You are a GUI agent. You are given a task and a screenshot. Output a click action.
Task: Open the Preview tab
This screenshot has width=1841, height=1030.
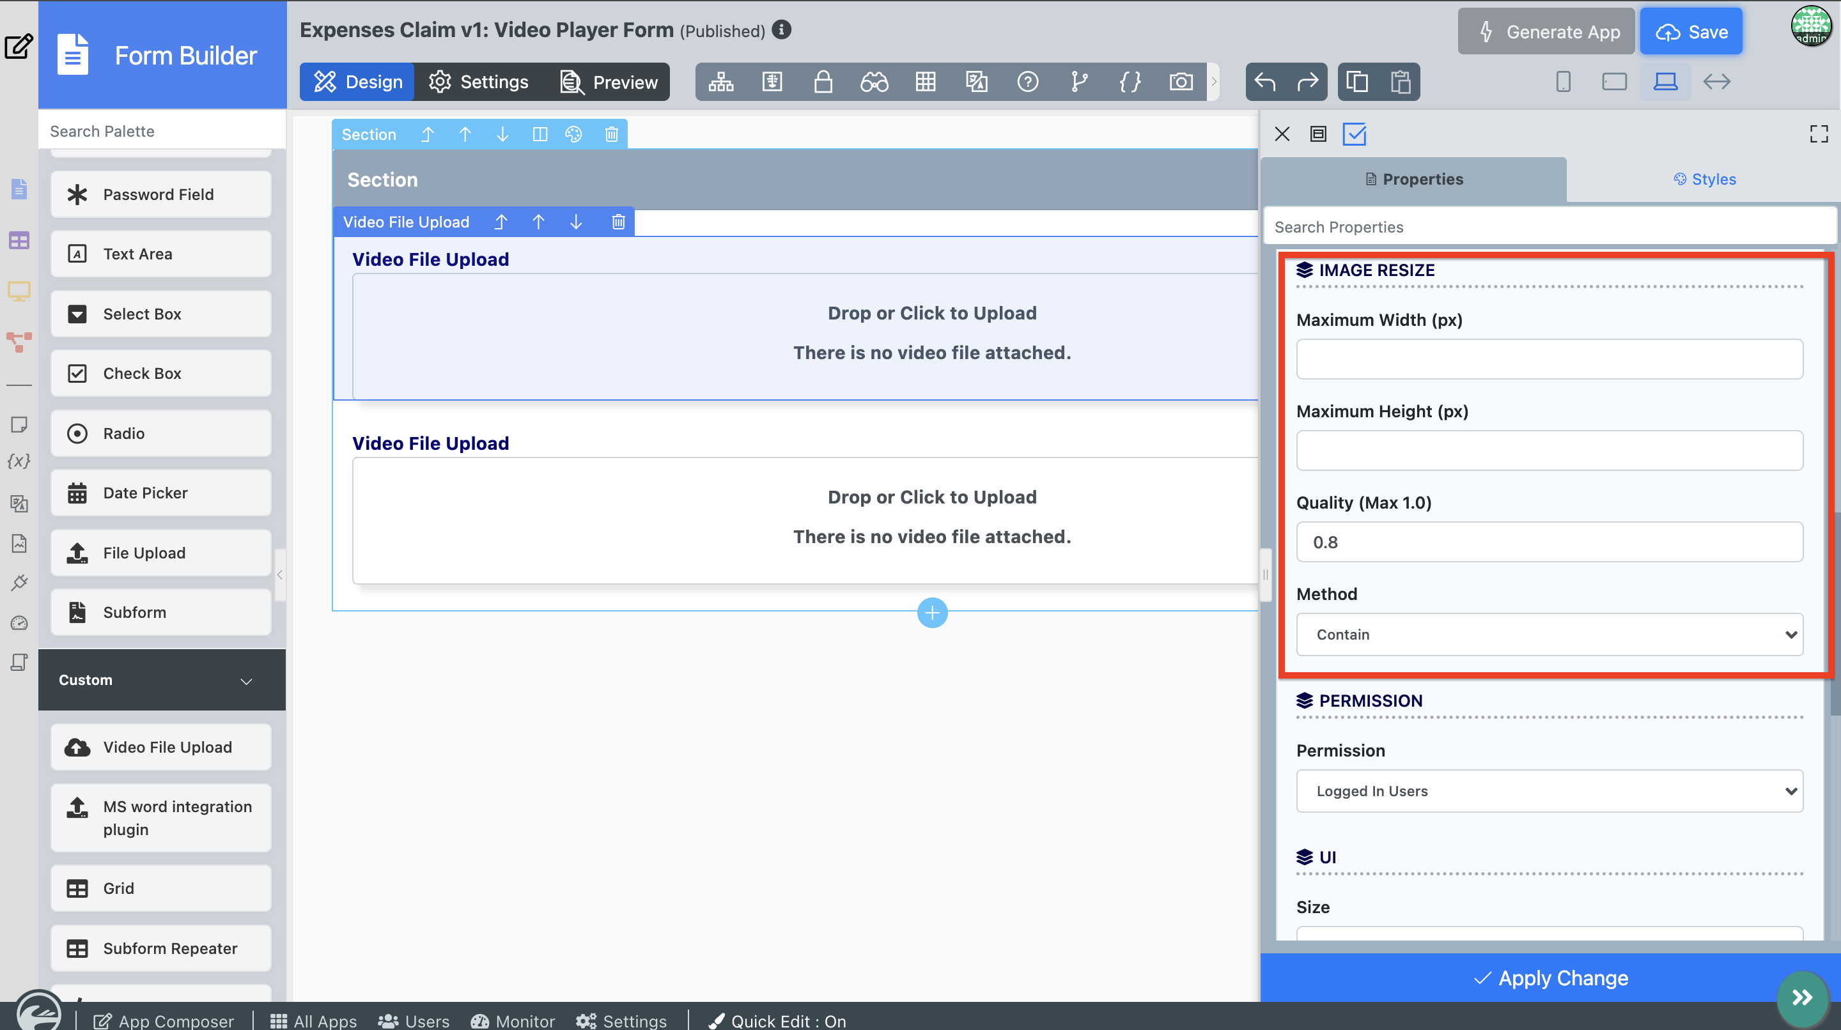tap(609, 81)
